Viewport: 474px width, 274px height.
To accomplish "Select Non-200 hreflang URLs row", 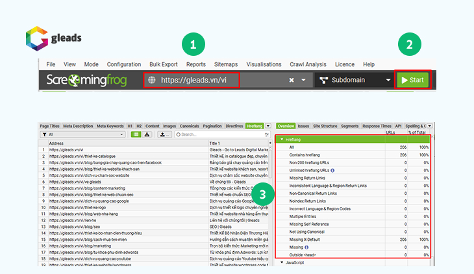I will 353,163.
